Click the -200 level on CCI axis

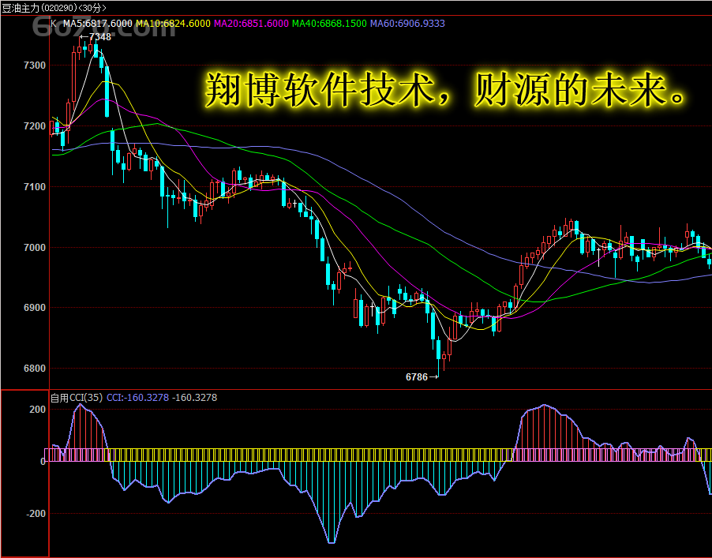(x=36, y=514)
